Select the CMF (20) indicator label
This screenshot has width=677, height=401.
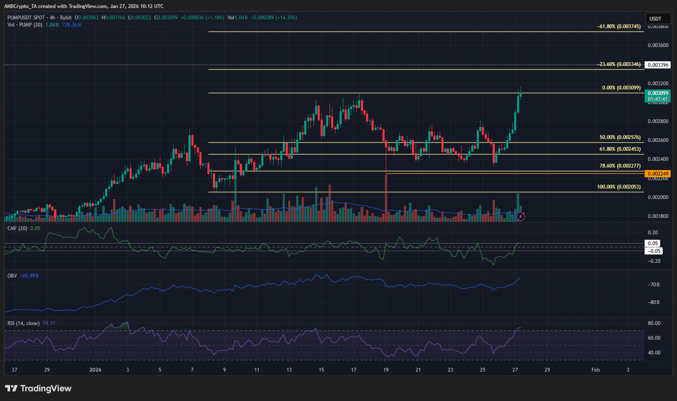coord(17,228)
